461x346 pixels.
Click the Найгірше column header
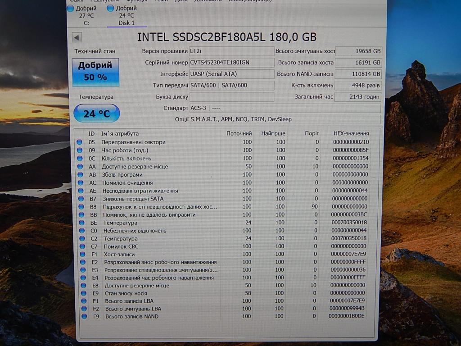(273, 133)
